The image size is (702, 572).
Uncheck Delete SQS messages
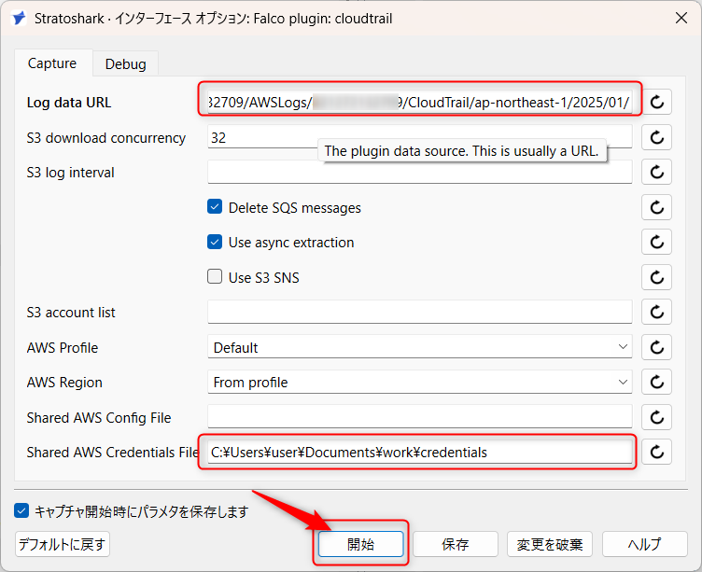pyautogui.click(x=215, y=207)
